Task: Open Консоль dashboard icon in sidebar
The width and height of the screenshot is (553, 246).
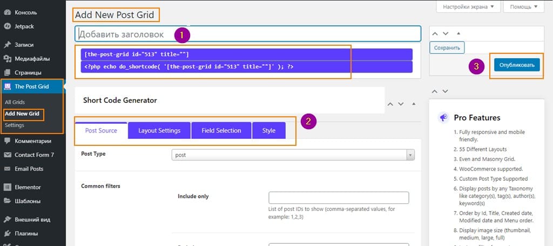Action: tap(7, 13)
